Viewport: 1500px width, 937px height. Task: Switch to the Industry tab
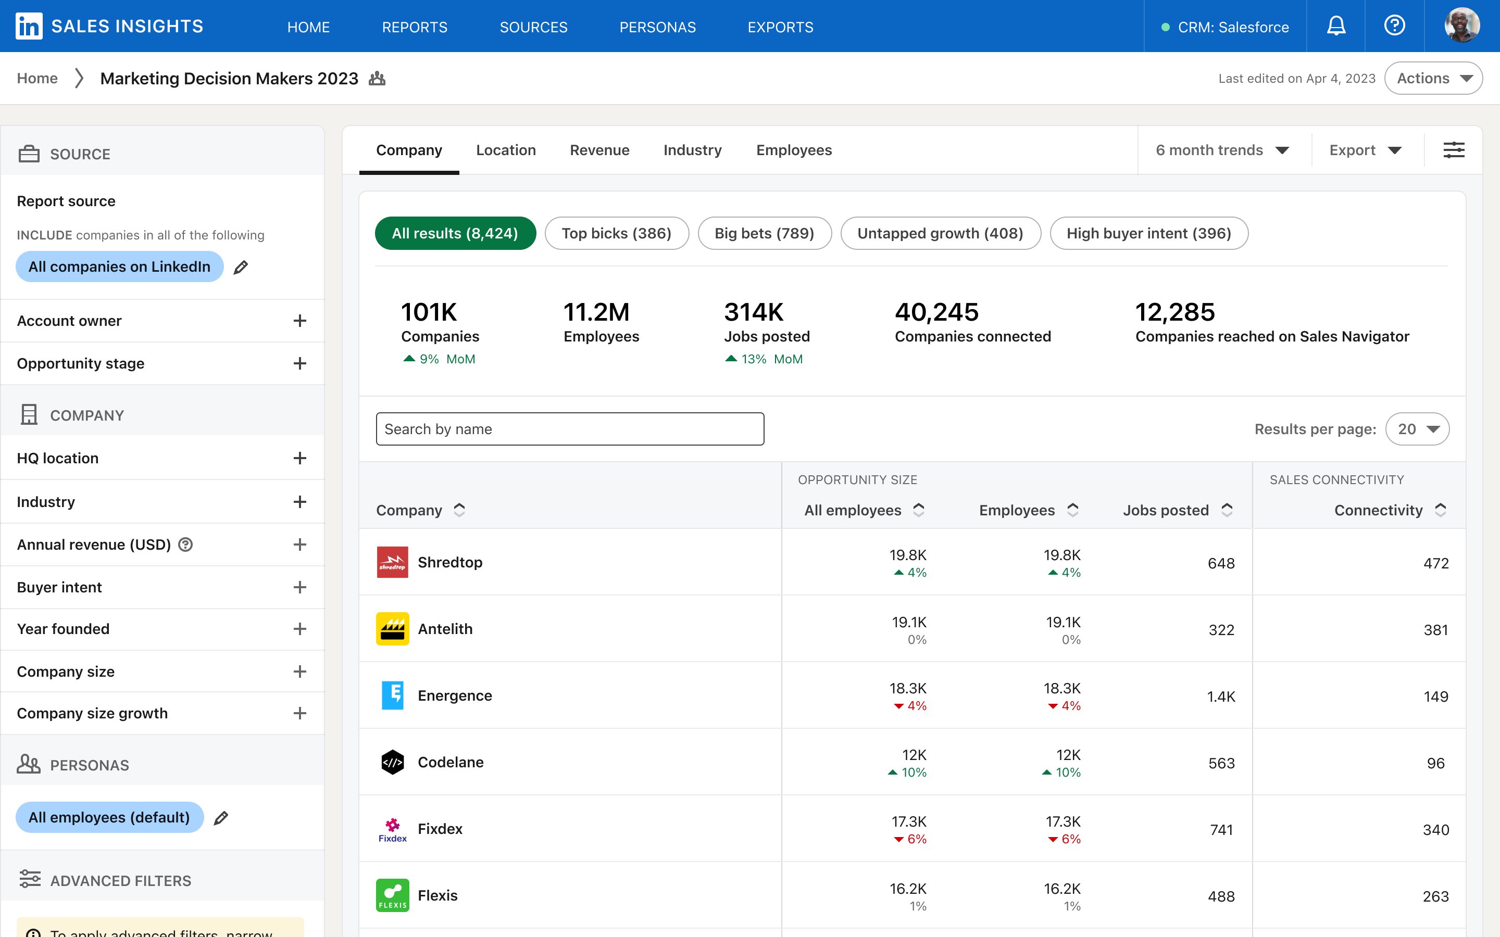[692, 150]
